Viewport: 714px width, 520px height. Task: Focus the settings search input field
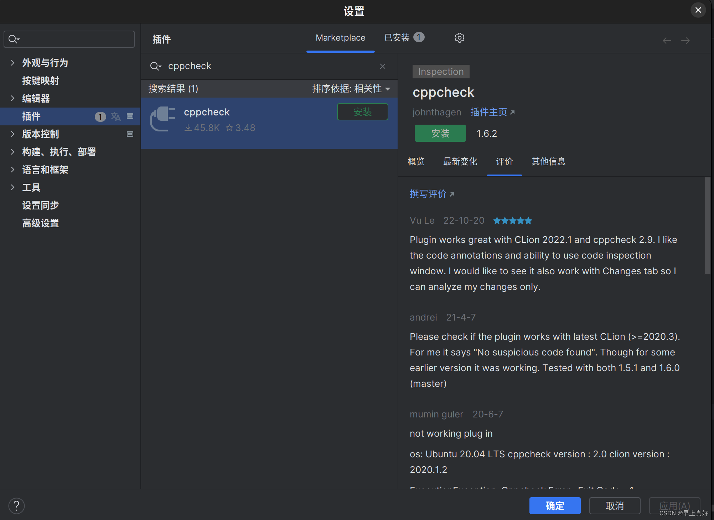69,39
